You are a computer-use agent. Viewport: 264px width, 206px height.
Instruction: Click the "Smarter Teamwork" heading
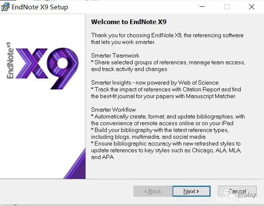point(115,55)
